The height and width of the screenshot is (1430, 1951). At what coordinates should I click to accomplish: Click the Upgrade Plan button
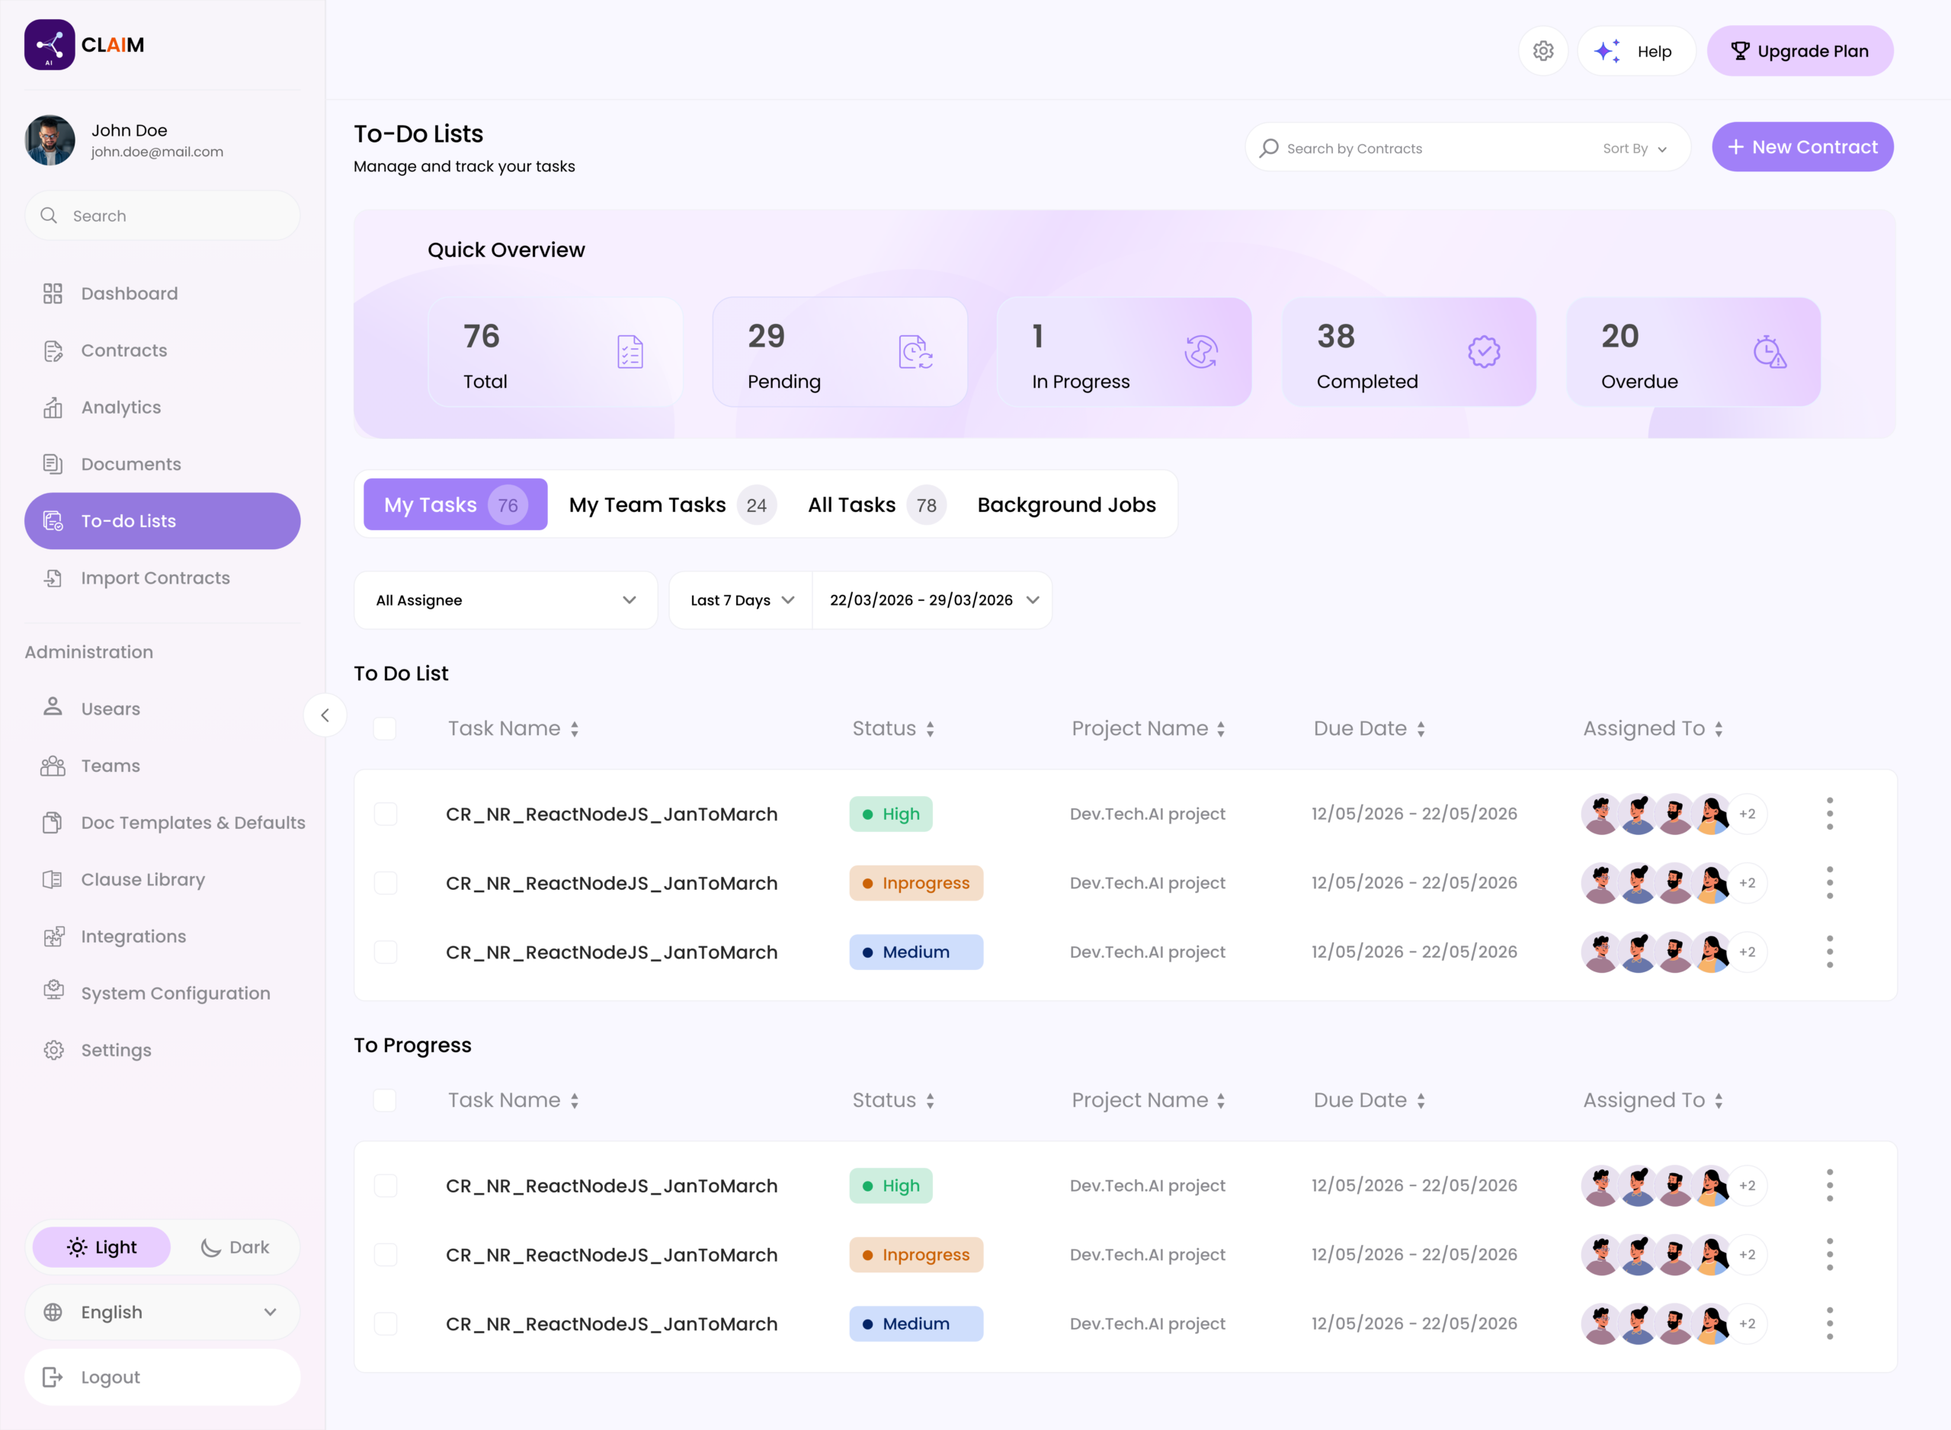point(1799,51)
